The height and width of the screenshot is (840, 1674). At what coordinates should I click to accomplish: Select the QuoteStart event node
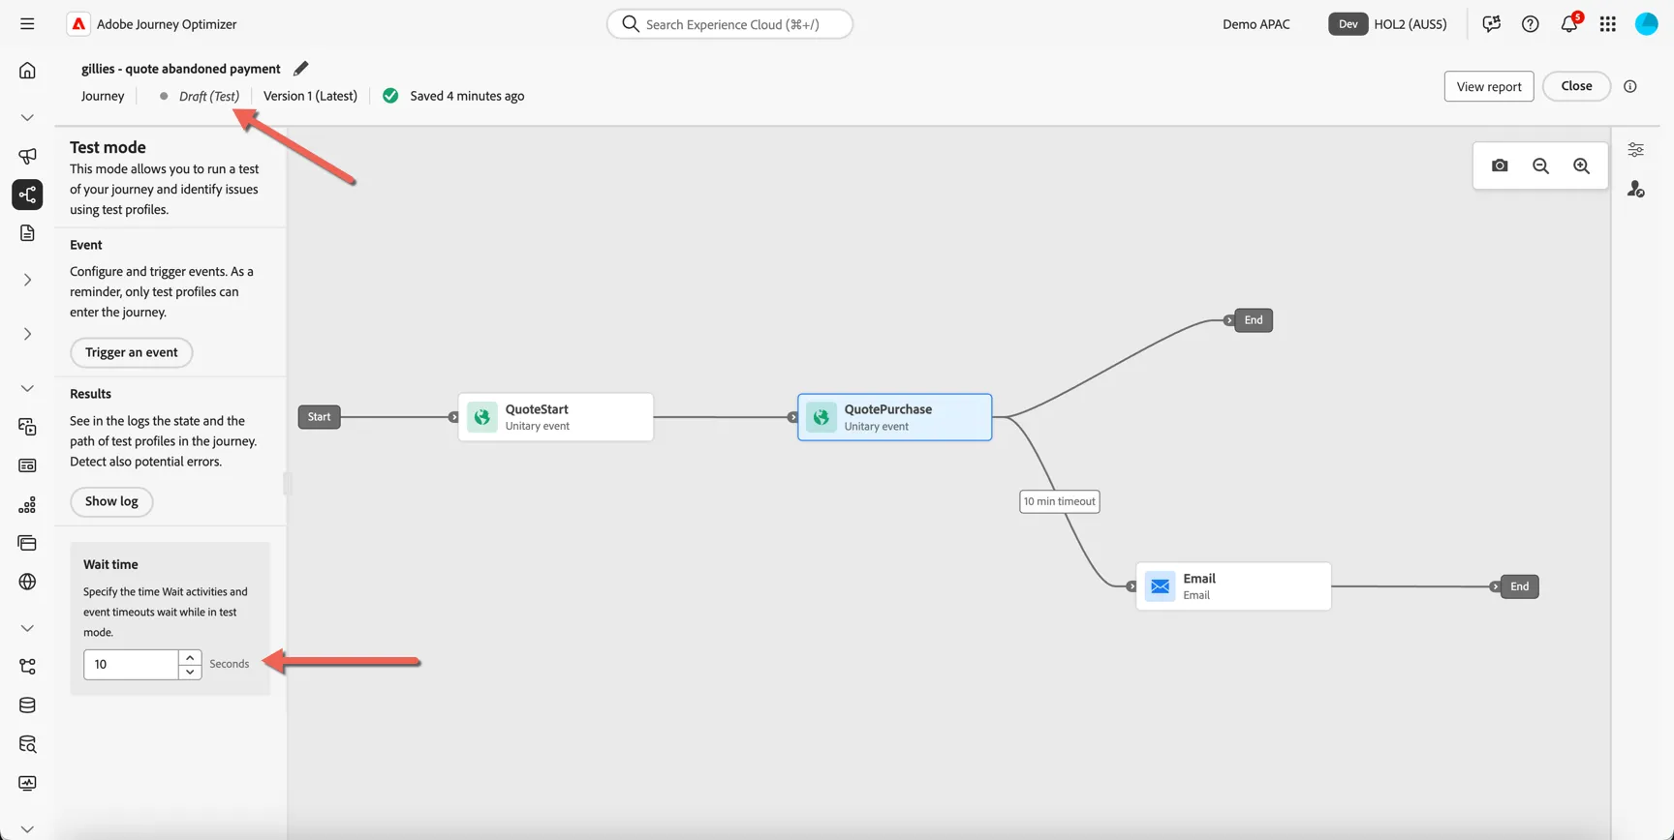[556, 417]
